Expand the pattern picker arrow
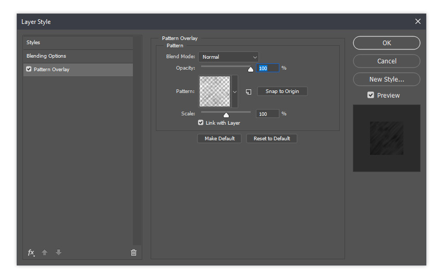The height and width of the screenshot is (279, 443). (x=235, y=92)
